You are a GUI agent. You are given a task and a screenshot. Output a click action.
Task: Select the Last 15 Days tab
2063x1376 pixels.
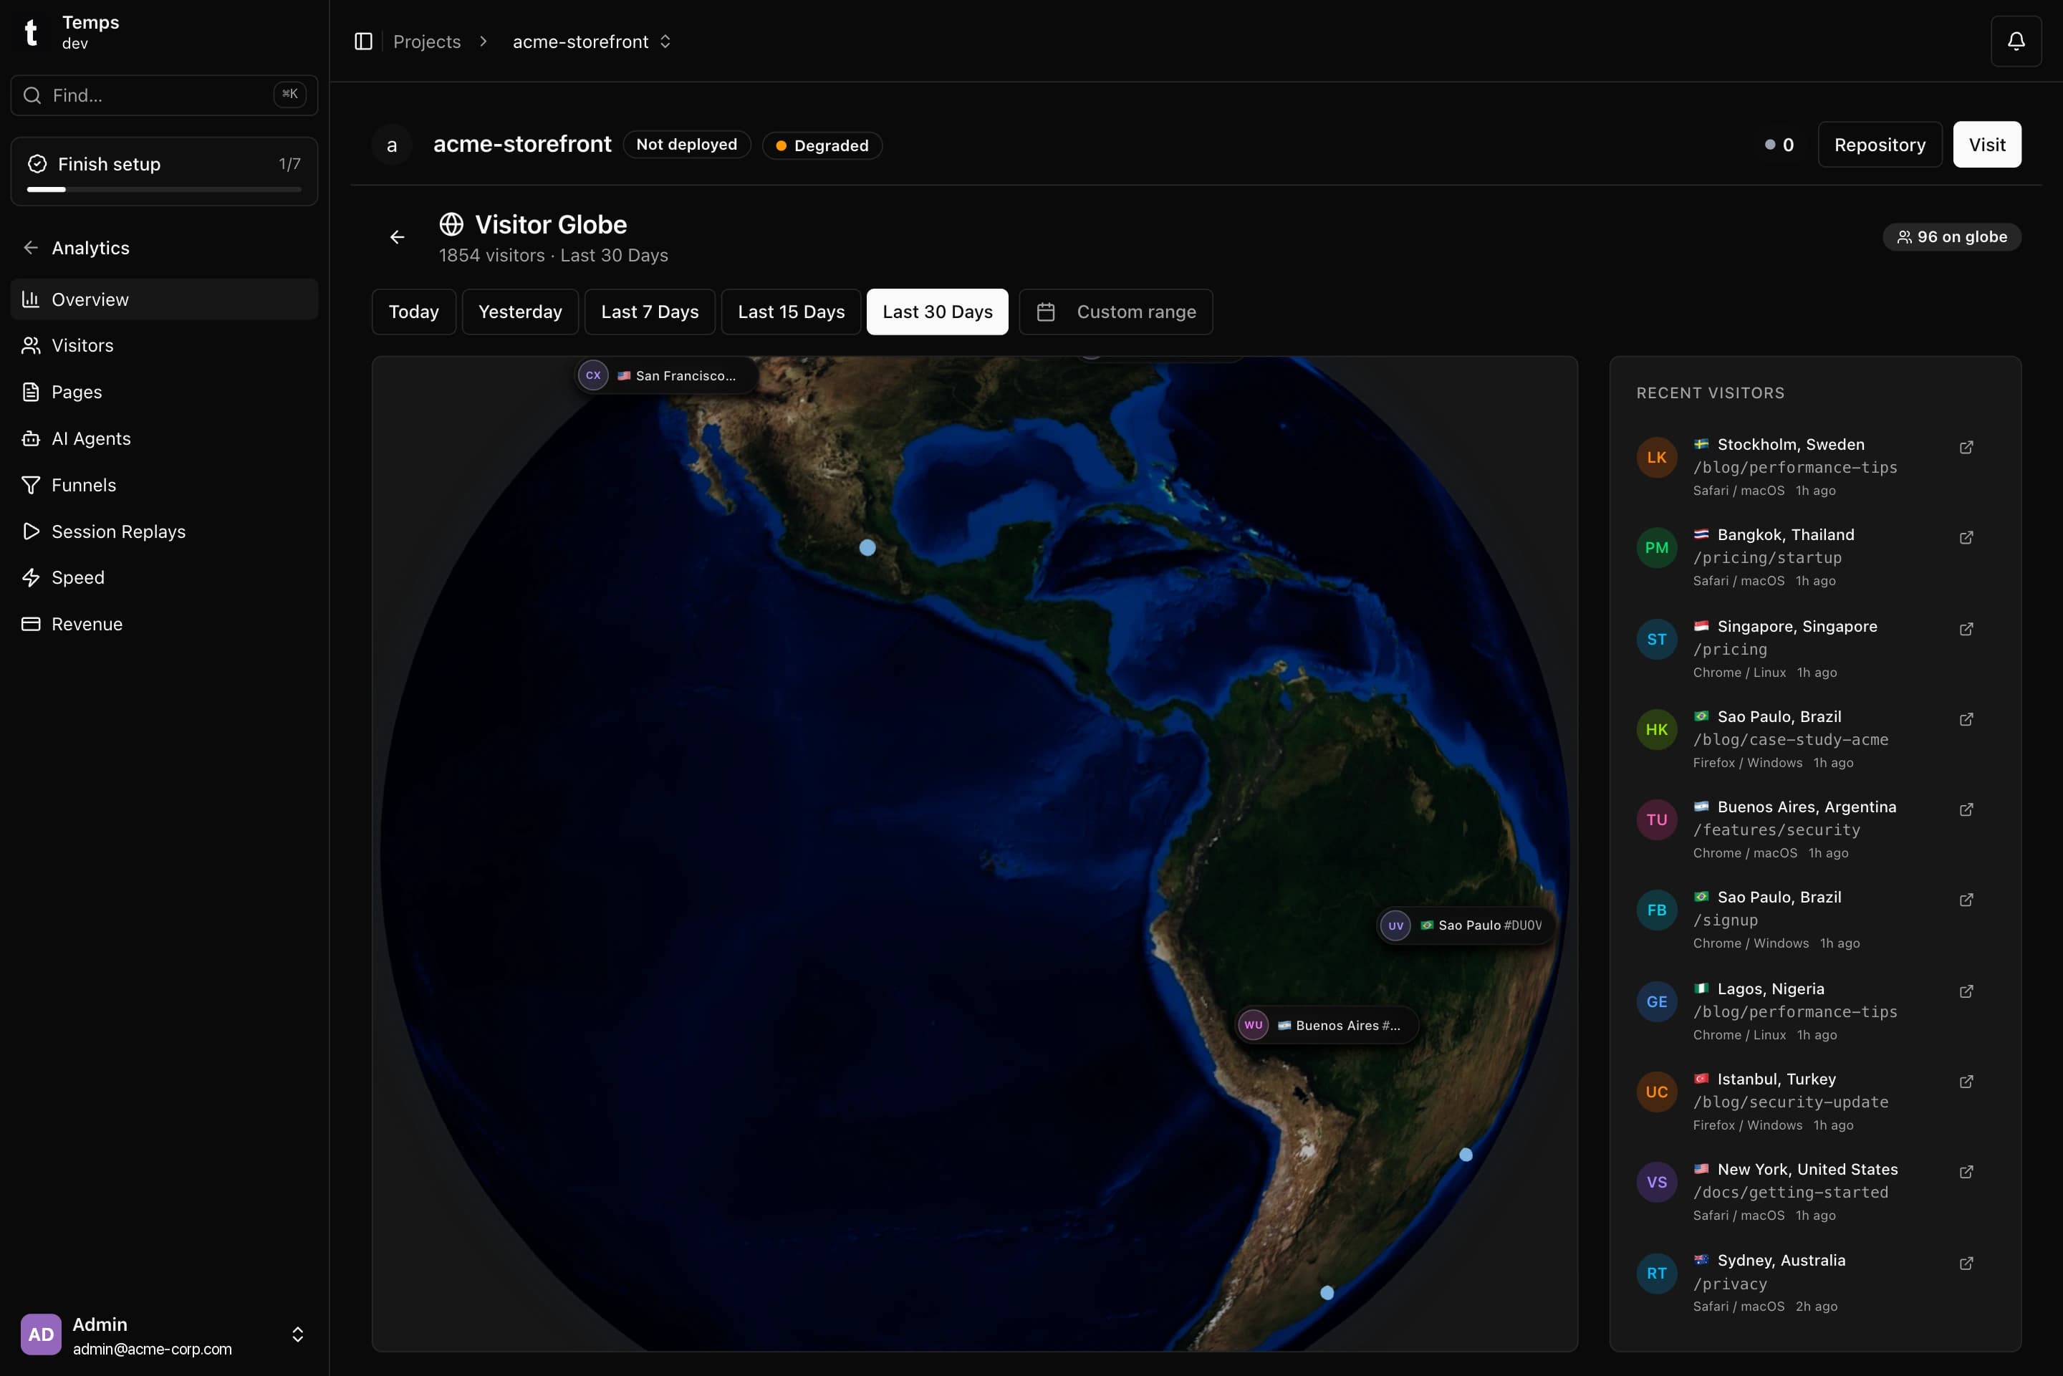pos(791,312)
